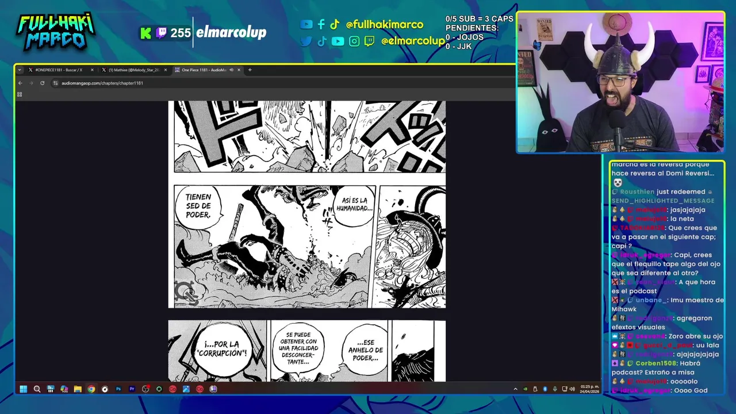This screenshot has width=736, height=414.
Task: Open the Windows Start menu
Action: [x=23, y=389]
